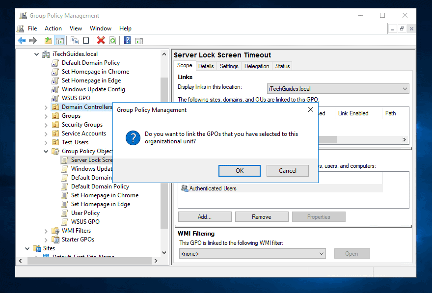Expand the Domain Controllers tree node

click(x=45, y=107)
